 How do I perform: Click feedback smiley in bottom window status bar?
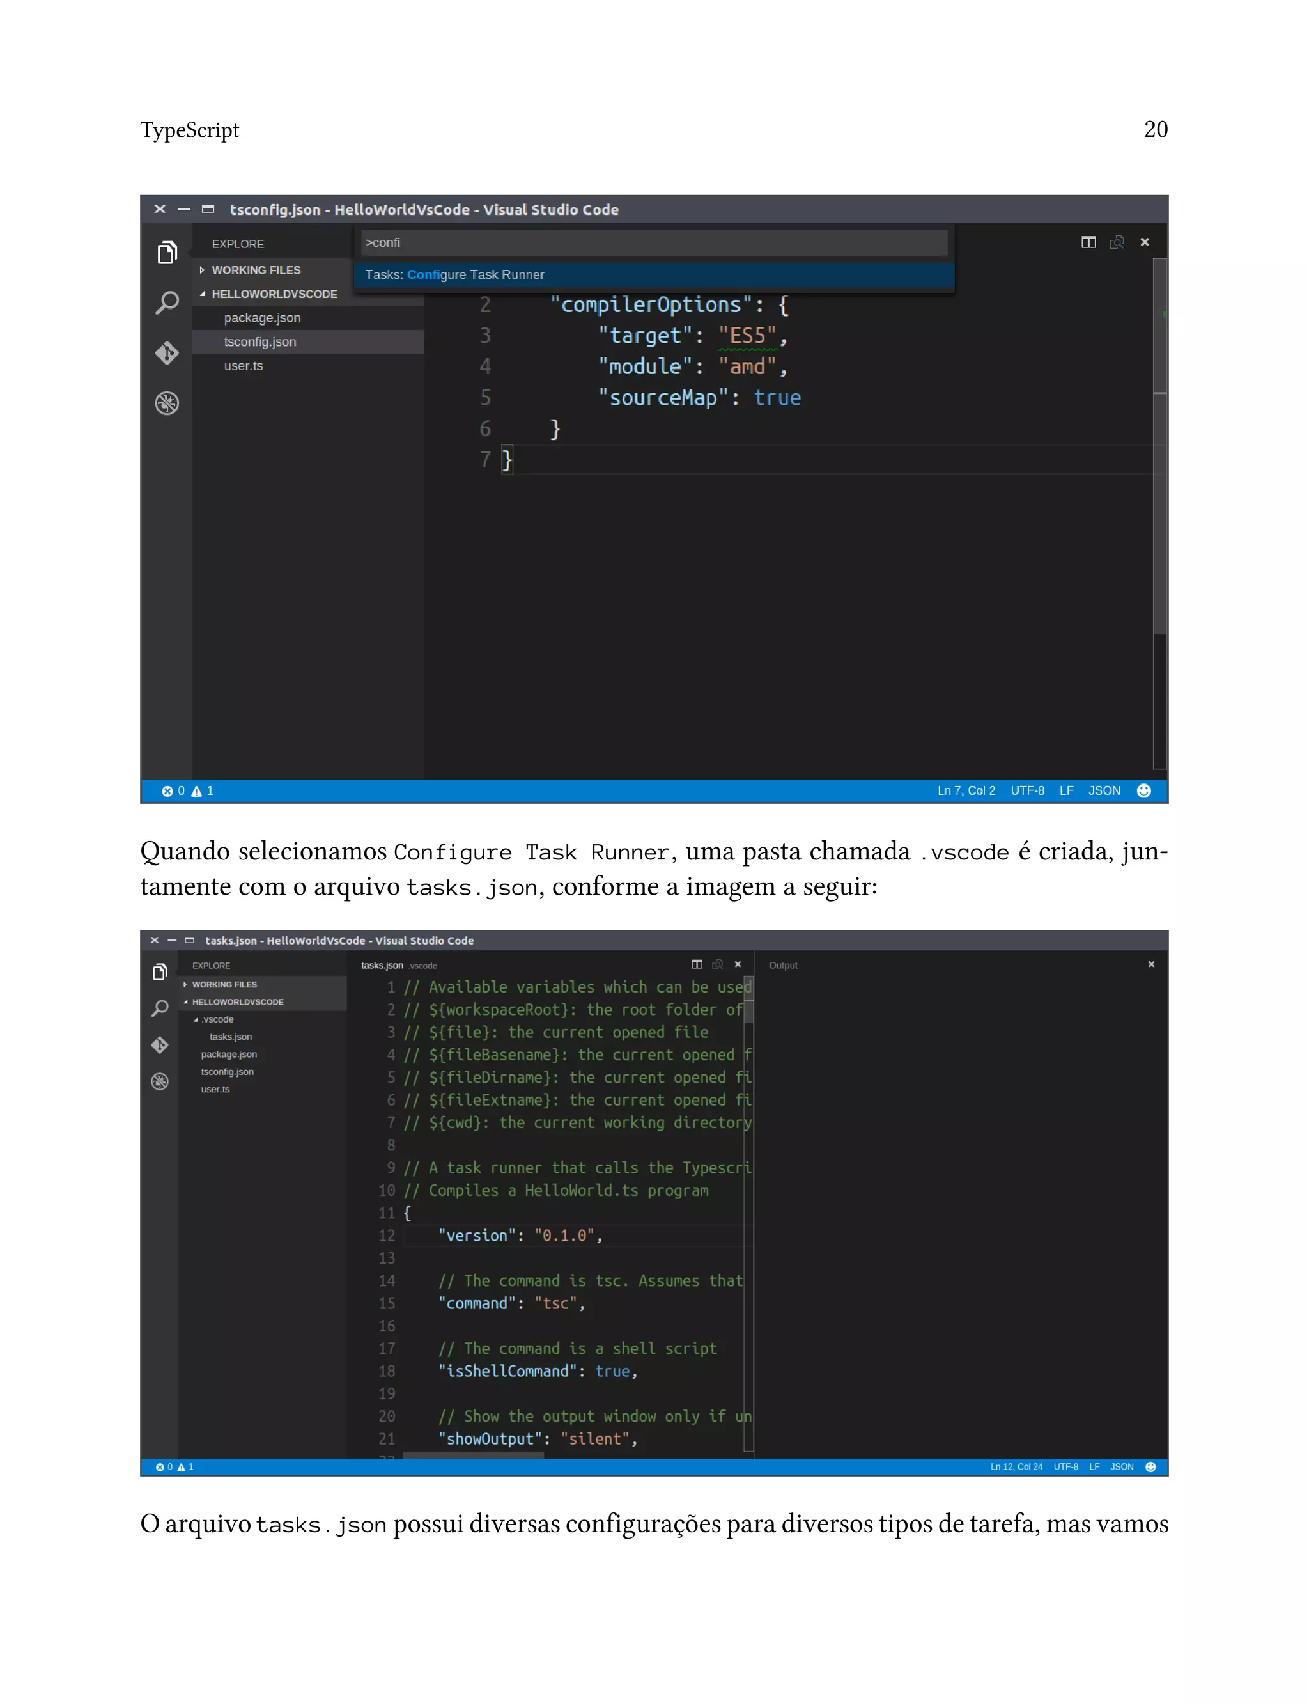[1151, 1467]
